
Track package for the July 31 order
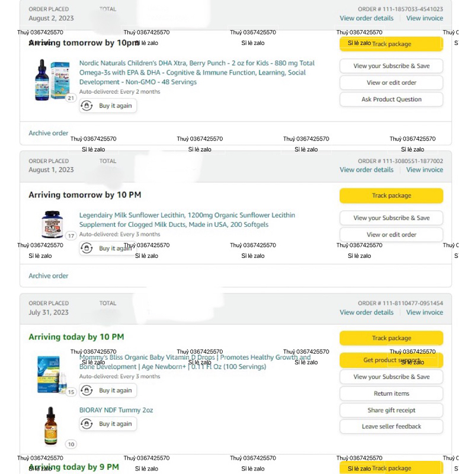coord(391,338)
